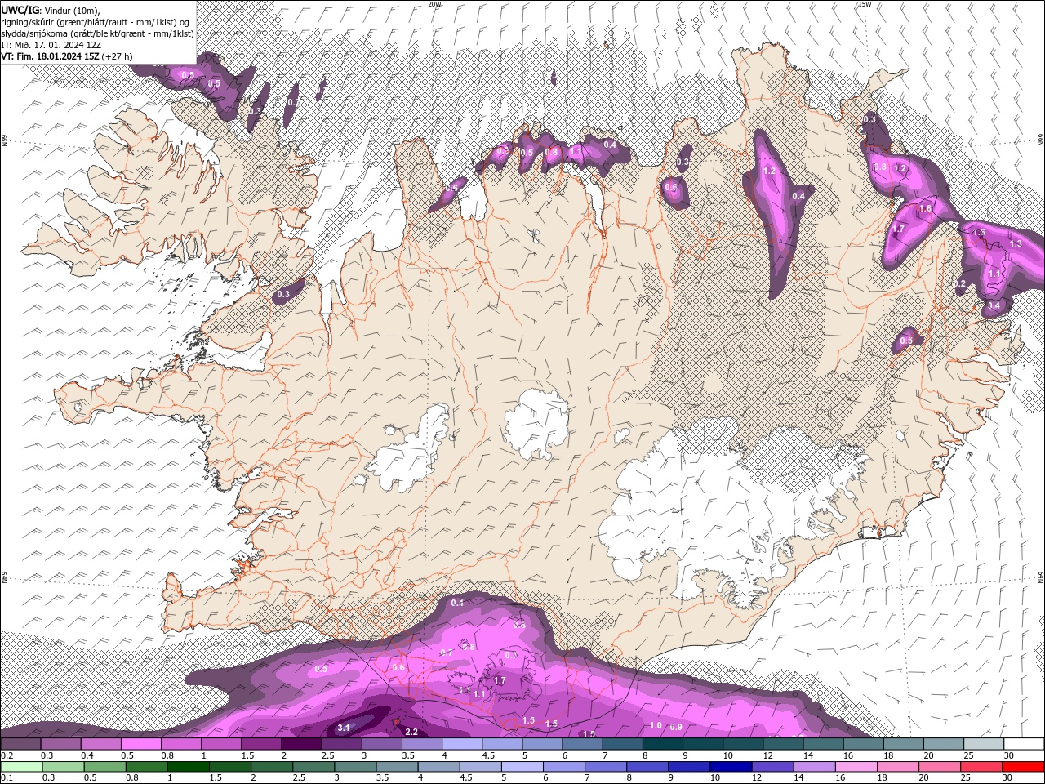Select the (+27 h) forecast offset text
The height and width of the screenshot is (784, 1045).
[117, 56]
